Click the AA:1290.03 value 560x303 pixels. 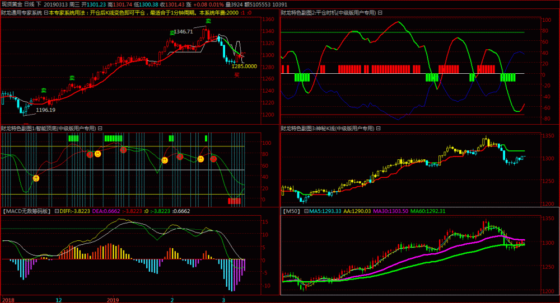[357, 211]
